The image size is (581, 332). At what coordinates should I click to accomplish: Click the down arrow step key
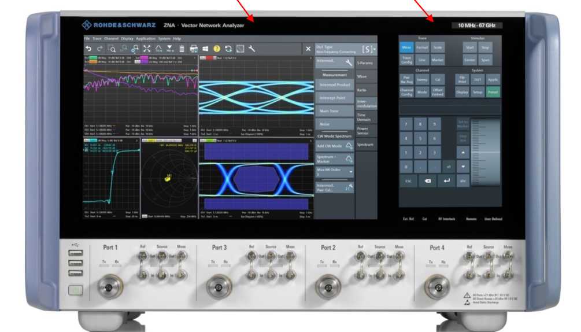click(463, 167)
